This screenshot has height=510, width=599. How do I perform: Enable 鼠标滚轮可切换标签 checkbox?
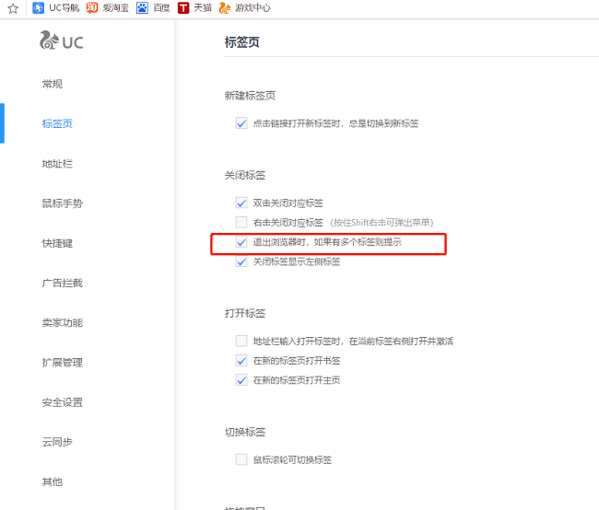[241, 459]
